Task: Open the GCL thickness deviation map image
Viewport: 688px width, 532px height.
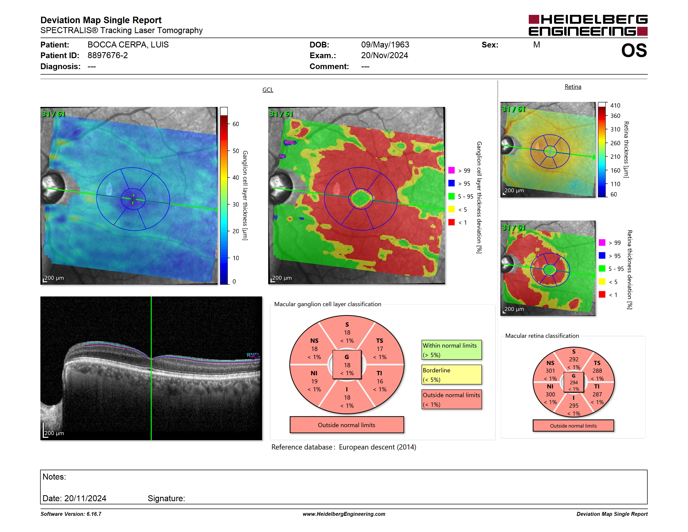Action: 357,196
